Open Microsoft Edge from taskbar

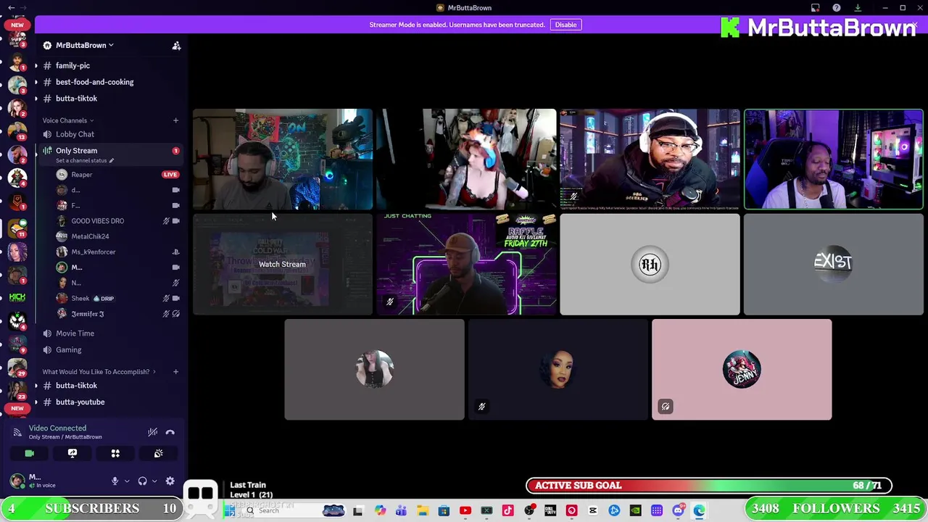(699, 511)
